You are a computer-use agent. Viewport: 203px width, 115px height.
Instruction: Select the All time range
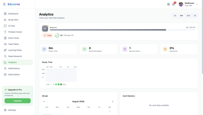tap(195, 16)
